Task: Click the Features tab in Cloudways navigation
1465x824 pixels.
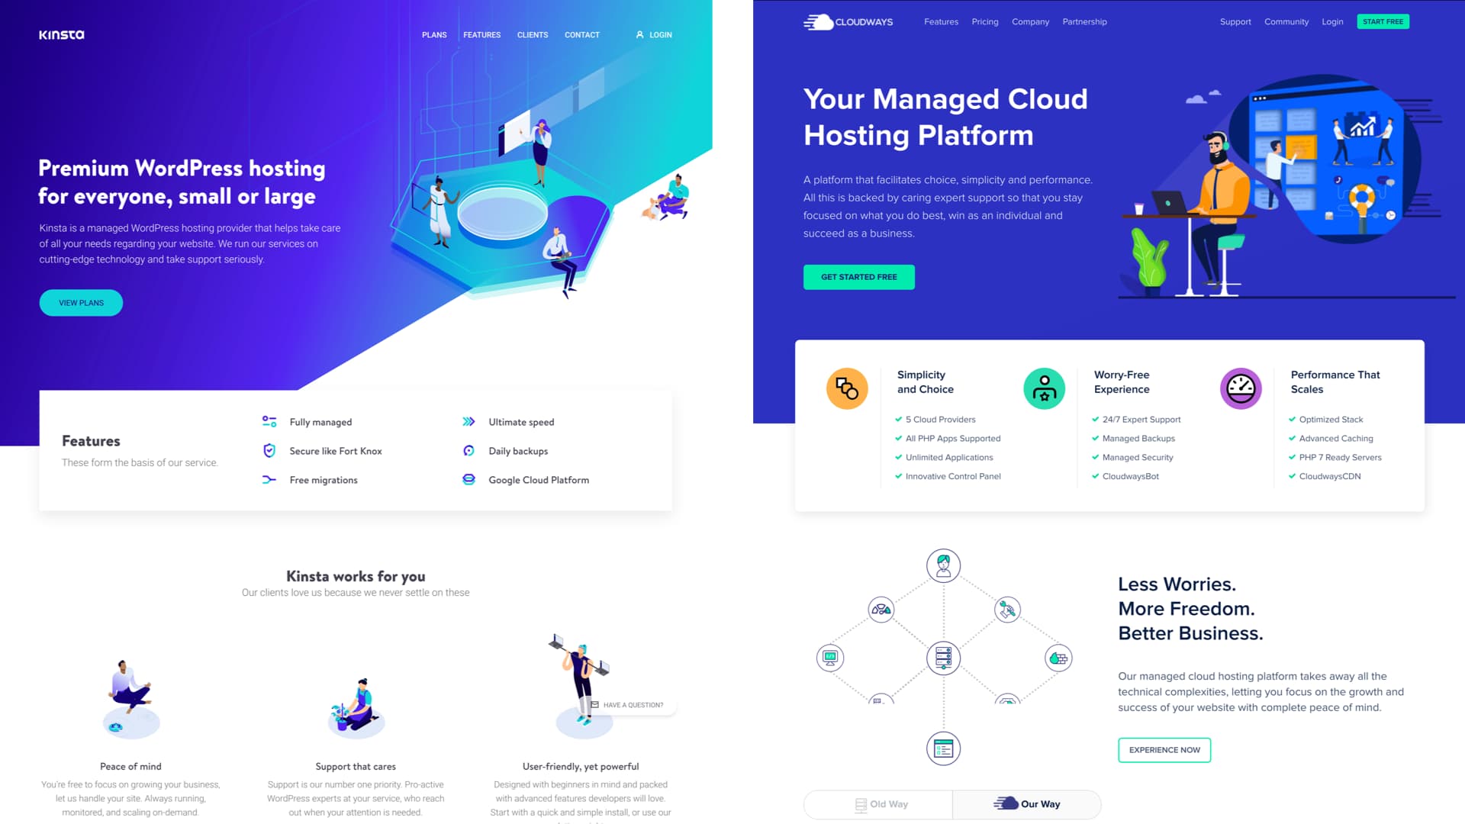Action: [941, 21]
